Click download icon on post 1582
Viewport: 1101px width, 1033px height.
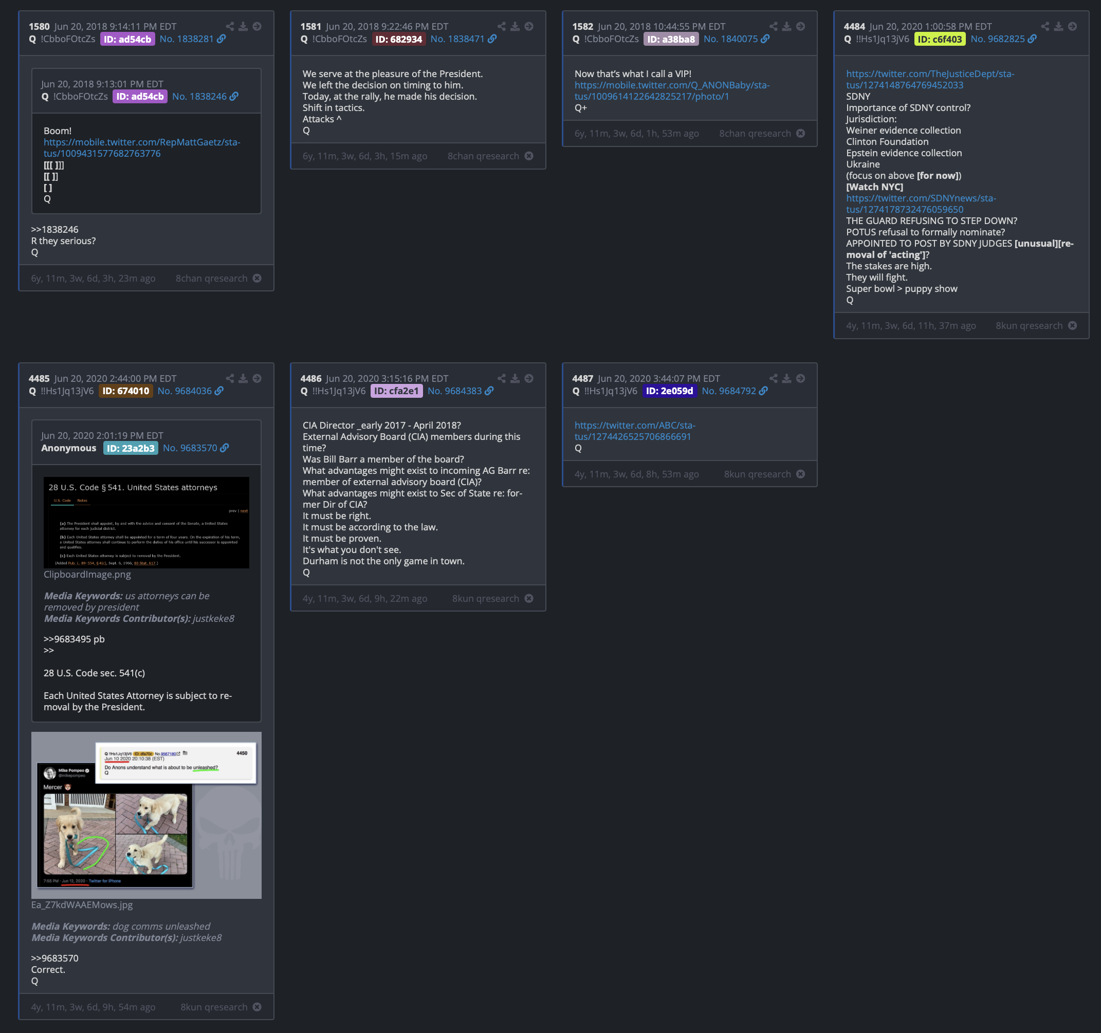787,26
